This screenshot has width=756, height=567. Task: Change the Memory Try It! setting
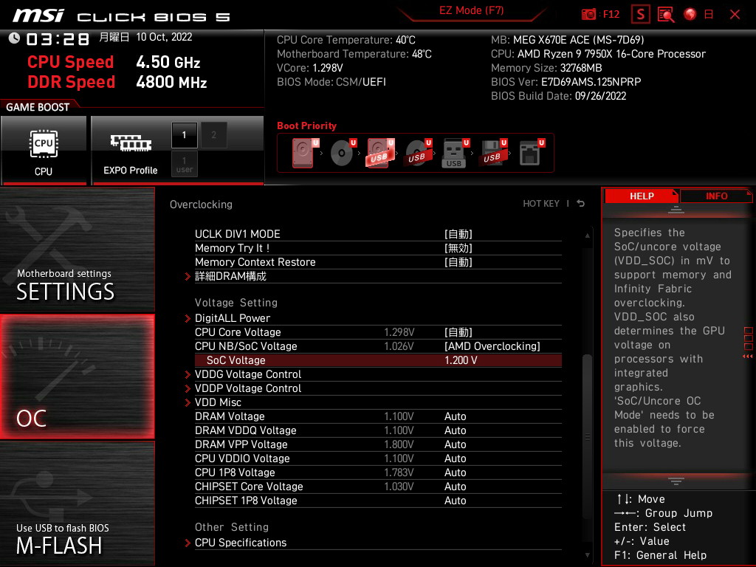tap(458, 248)
